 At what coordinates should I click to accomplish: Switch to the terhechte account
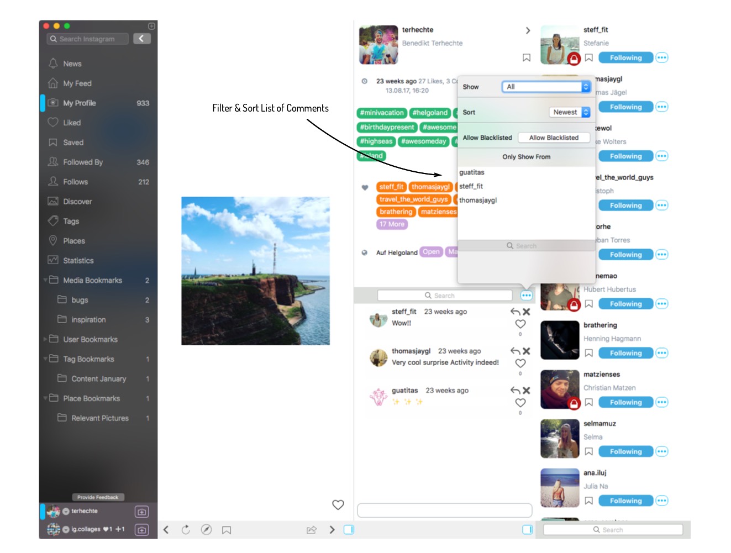click(x=86, y=511)
